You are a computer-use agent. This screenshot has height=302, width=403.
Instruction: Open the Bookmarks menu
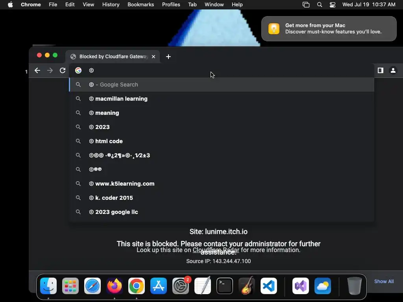[x=140, y=5]
